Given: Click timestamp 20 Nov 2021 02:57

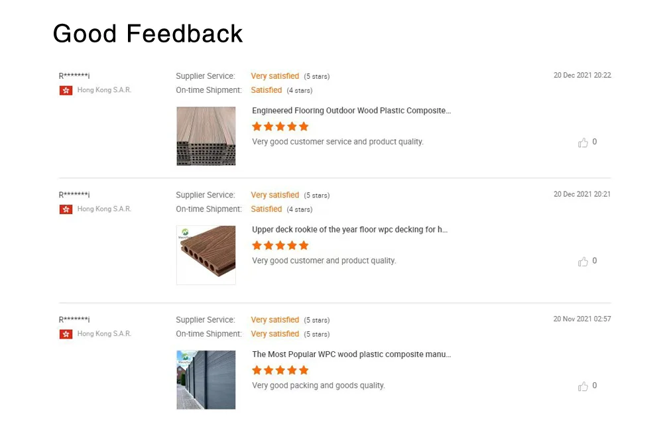Looking at the screenshot, I should click(x=582, y=319).
